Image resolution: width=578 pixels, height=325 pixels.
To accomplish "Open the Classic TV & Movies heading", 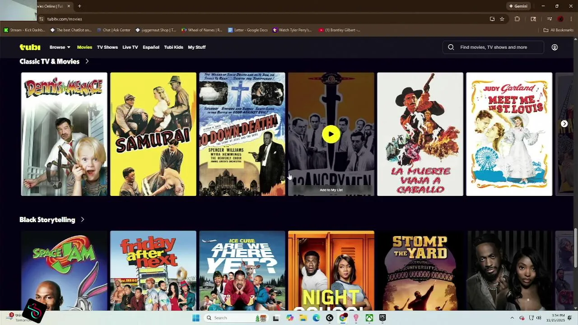I will pyautogui.click(x=49, y=61).
